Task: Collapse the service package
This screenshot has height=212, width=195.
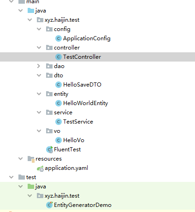Action: pos(39,112)
